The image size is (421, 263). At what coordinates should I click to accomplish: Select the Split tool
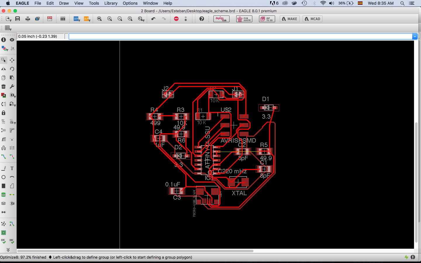(4, 139)
